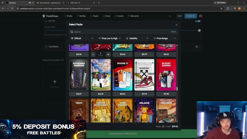Open the Events menu item
The image size is (247, 139).
coord(119,16)
